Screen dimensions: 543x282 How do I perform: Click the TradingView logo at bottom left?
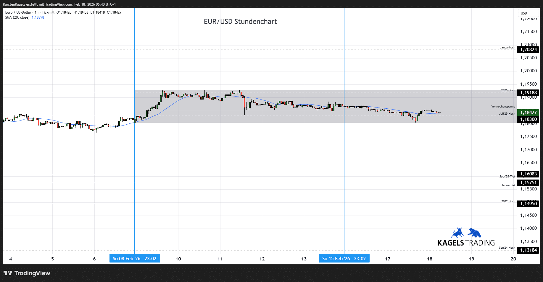[27, 273]
